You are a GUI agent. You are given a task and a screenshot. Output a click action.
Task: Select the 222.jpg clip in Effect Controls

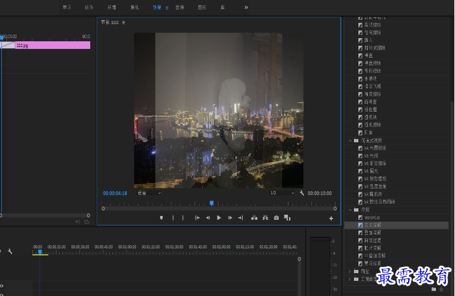click(x=53, y=45)
